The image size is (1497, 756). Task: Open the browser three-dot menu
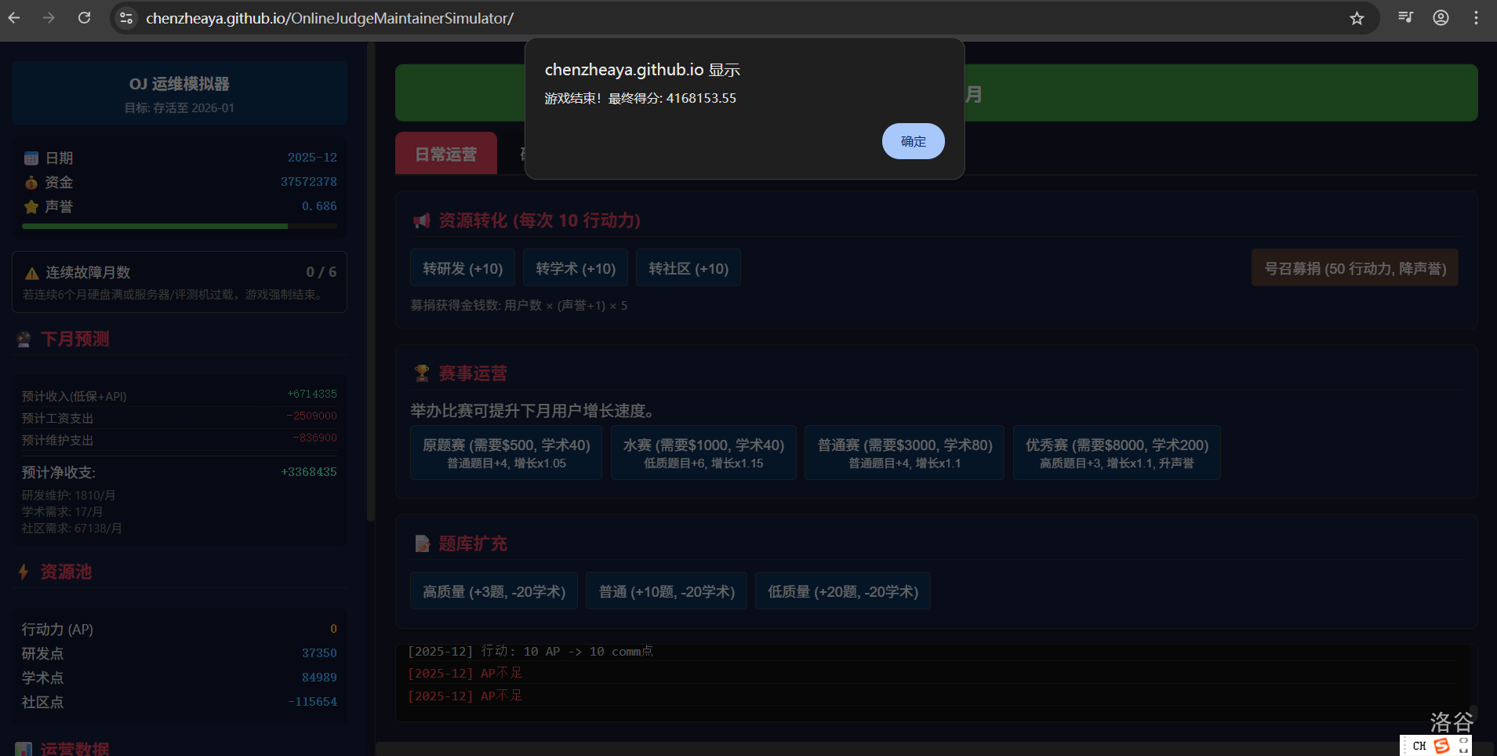(x=1476, y=17)
